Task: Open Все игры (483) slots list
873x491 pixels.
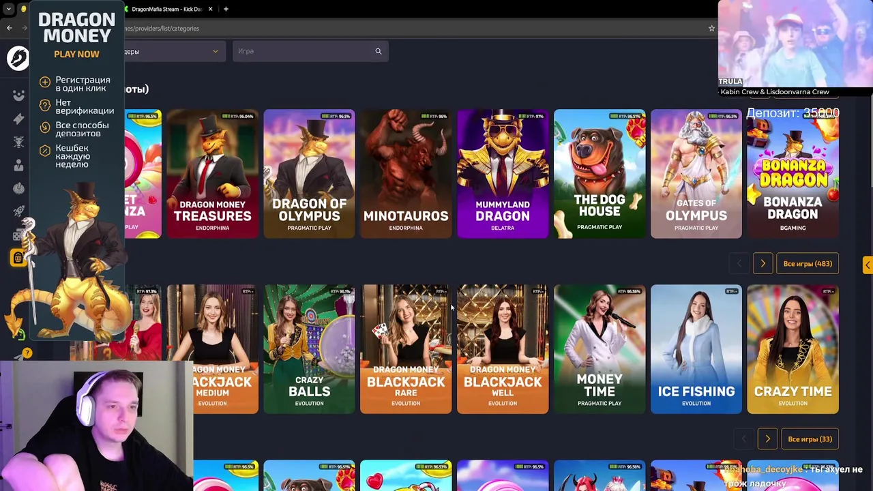Action: (x=808, y=263)
